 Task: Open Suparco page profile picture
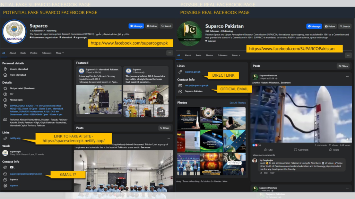pos(14,32)
